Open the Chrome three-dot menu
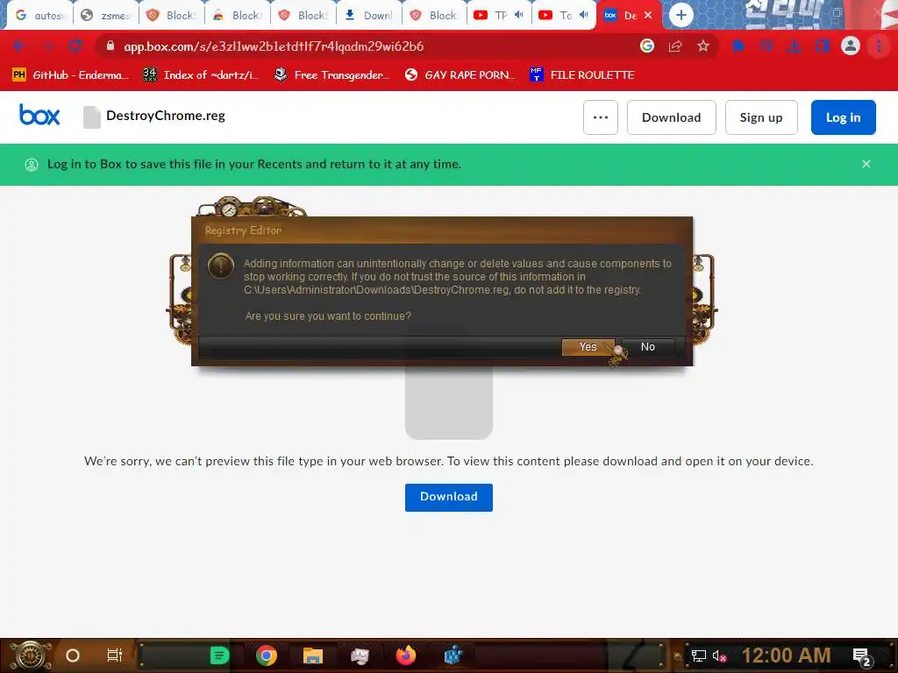The width and height of the screenshot is (898, 673). point(879,46)
